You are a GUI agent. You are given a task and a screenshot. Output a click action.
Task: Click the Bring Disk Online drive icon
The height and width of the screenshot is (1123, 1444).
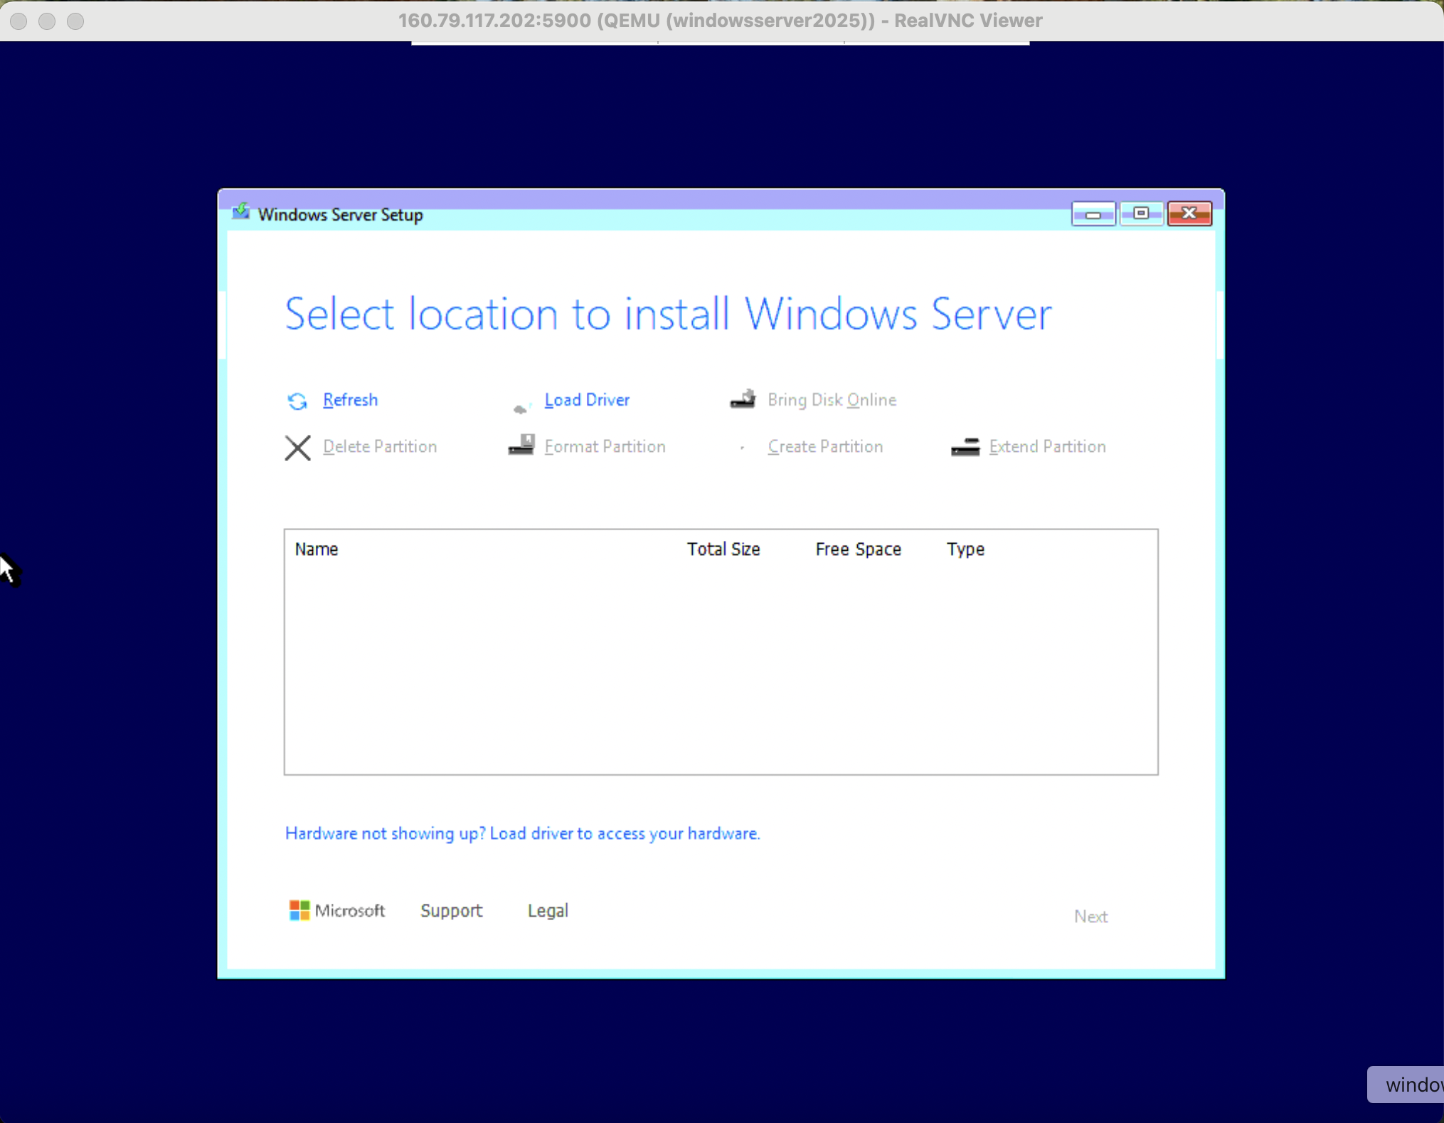click(743, 399)
